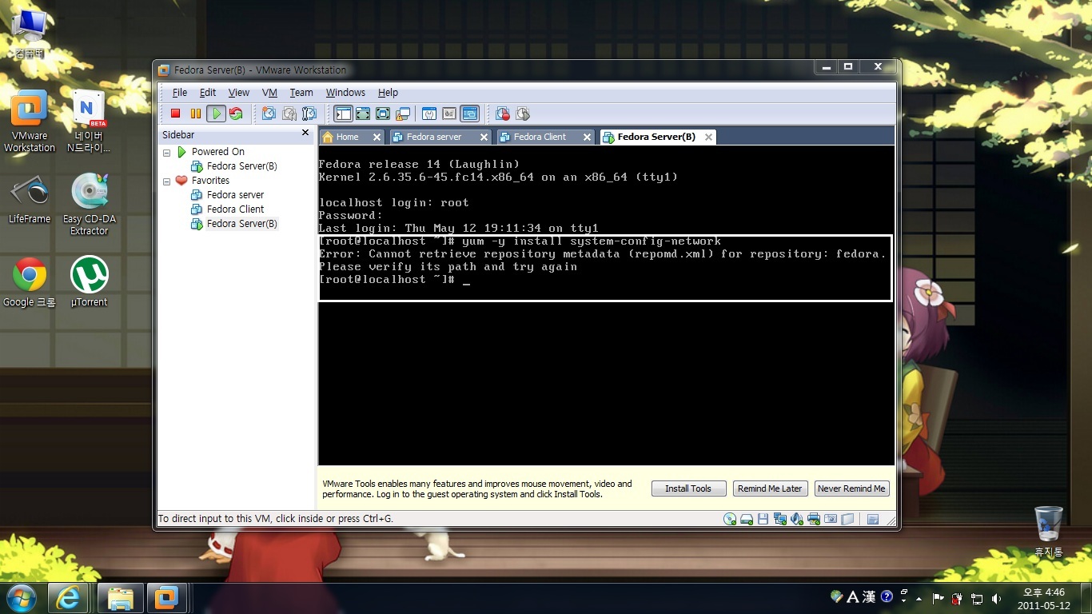Click the hard disk device status icon

coord(747,519)
